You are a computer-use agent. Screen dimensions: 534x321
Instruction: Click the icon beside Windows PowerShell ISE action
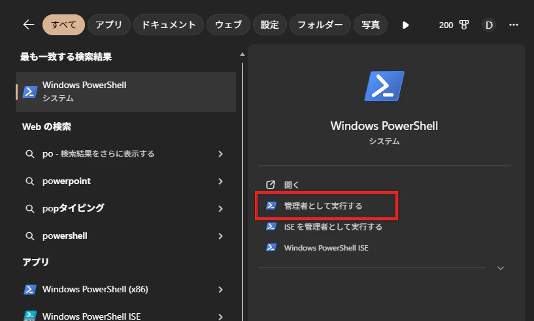pos(271,247)
